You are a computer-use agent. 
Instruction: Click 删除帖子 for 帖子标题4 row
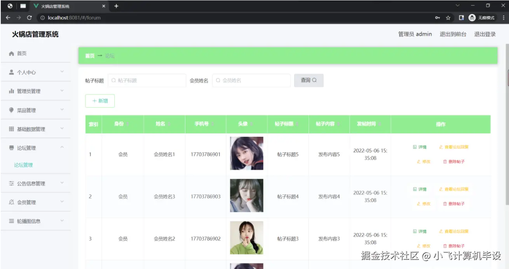tap(454, 203)
